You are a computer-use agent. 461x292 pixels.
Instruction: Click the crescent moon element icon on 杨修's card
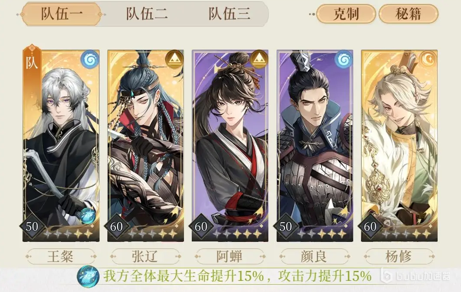click(428, 59)
